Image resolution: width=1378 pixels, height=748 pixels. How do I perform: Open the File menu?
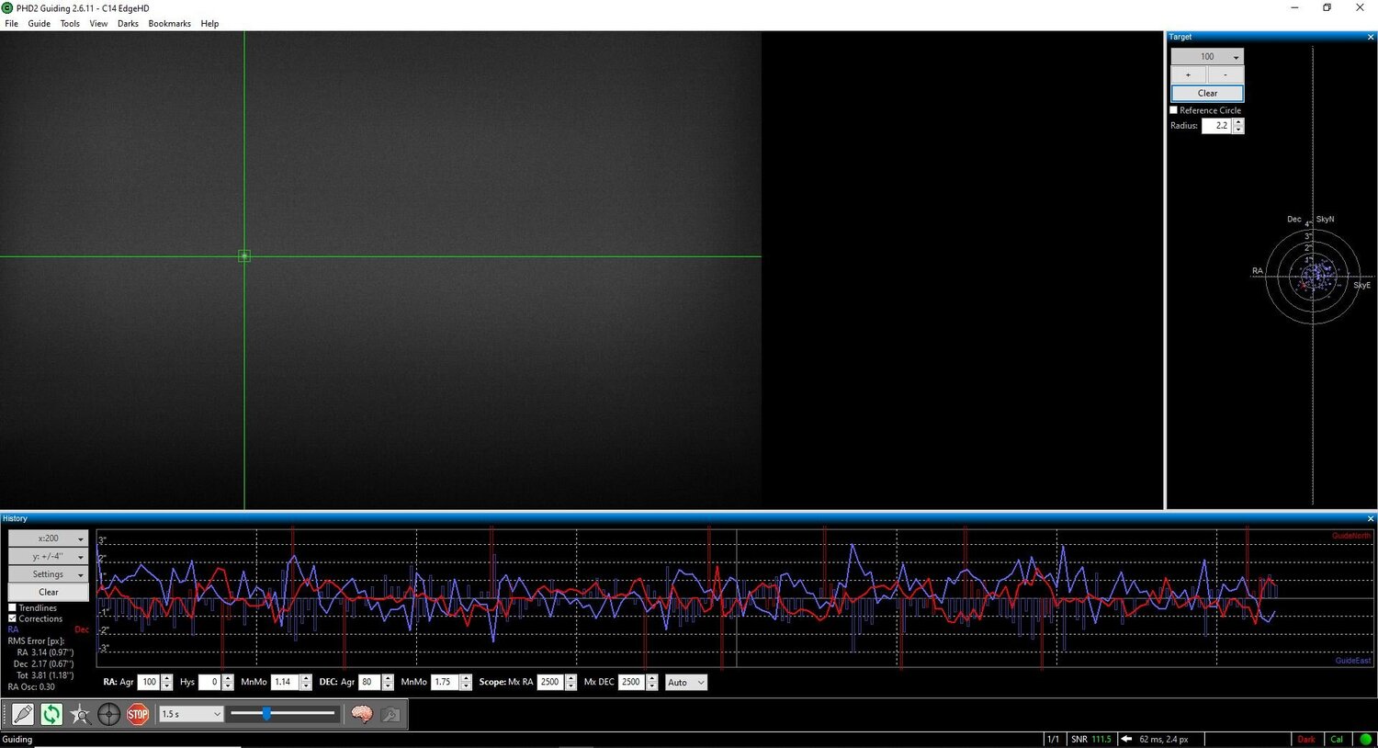pyautogui.click(x=11, y=24)
